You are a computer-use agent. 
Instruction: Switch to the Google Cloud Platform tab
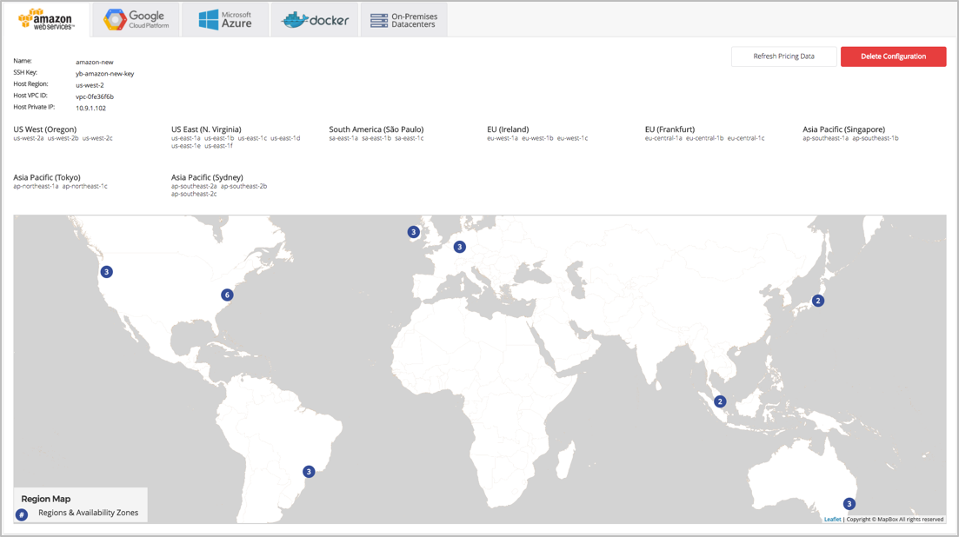point(135,18)
